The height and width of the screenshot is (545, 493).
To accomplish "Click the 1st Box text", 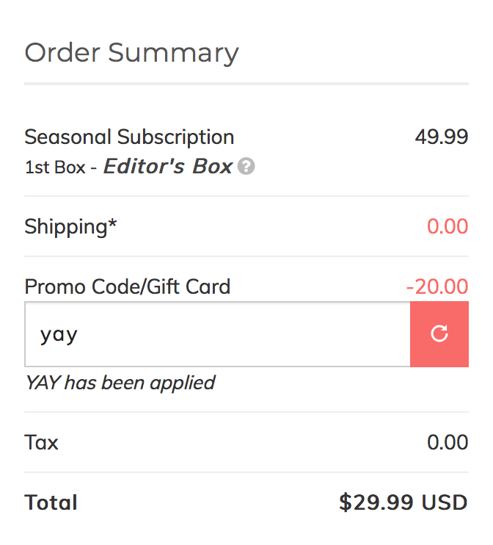I will point(55,167).
